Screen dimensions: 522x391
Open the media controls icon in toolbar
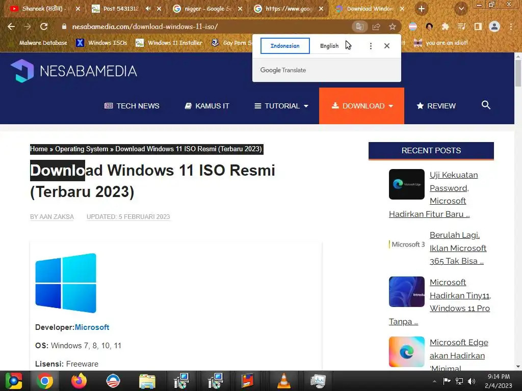tap(461, 26)
